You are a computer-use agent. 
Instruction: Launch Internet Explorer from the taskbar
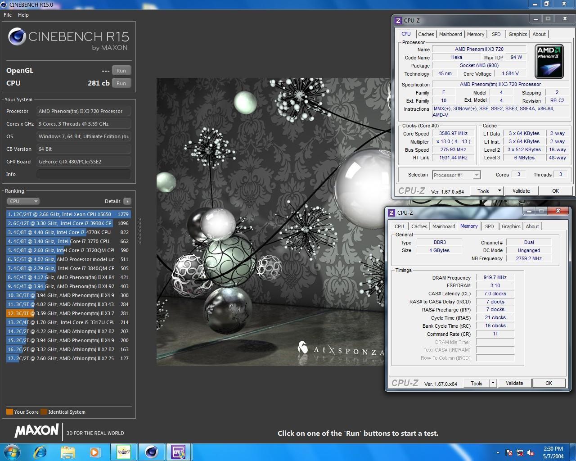(40, 452)
